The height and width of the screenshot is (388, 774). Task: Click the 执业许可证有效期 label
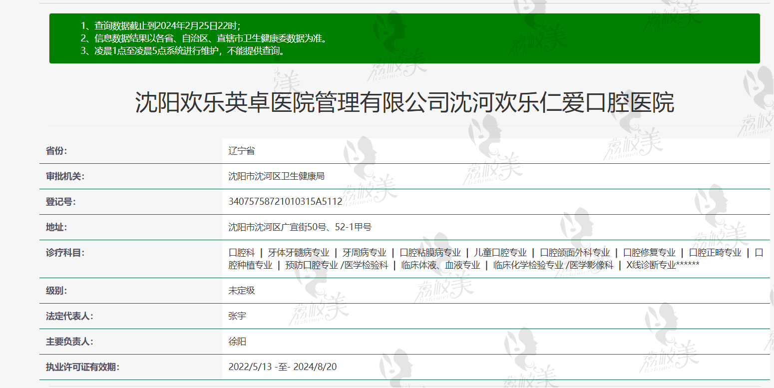(x=83, y=367)
